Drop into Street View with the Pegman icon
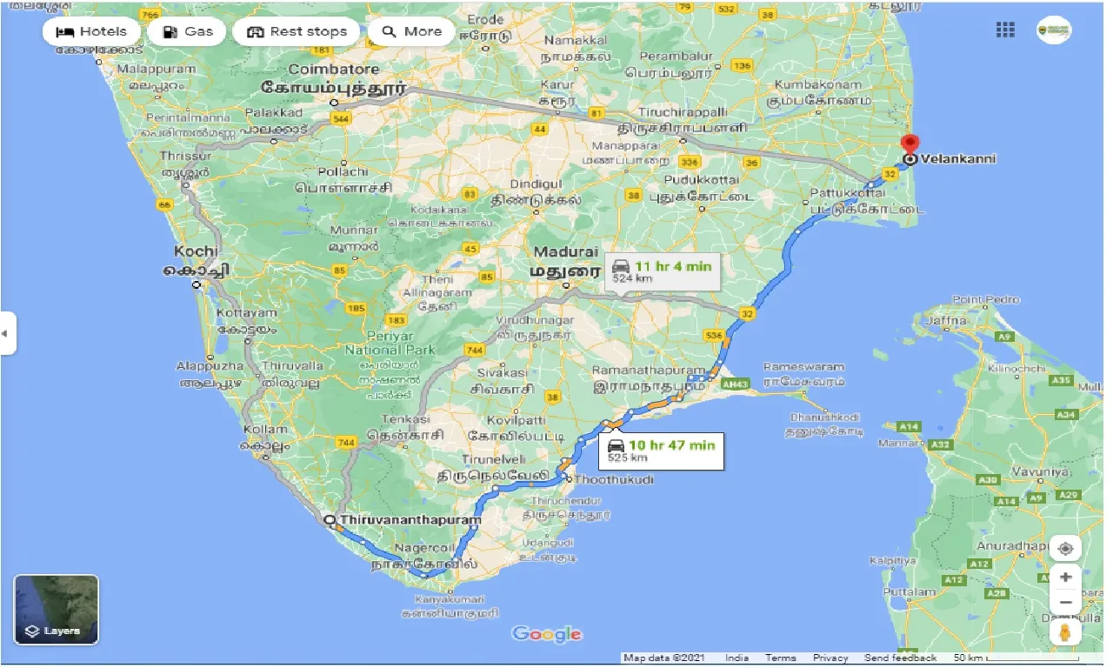1113x668 pixels. coord(1065,632)
